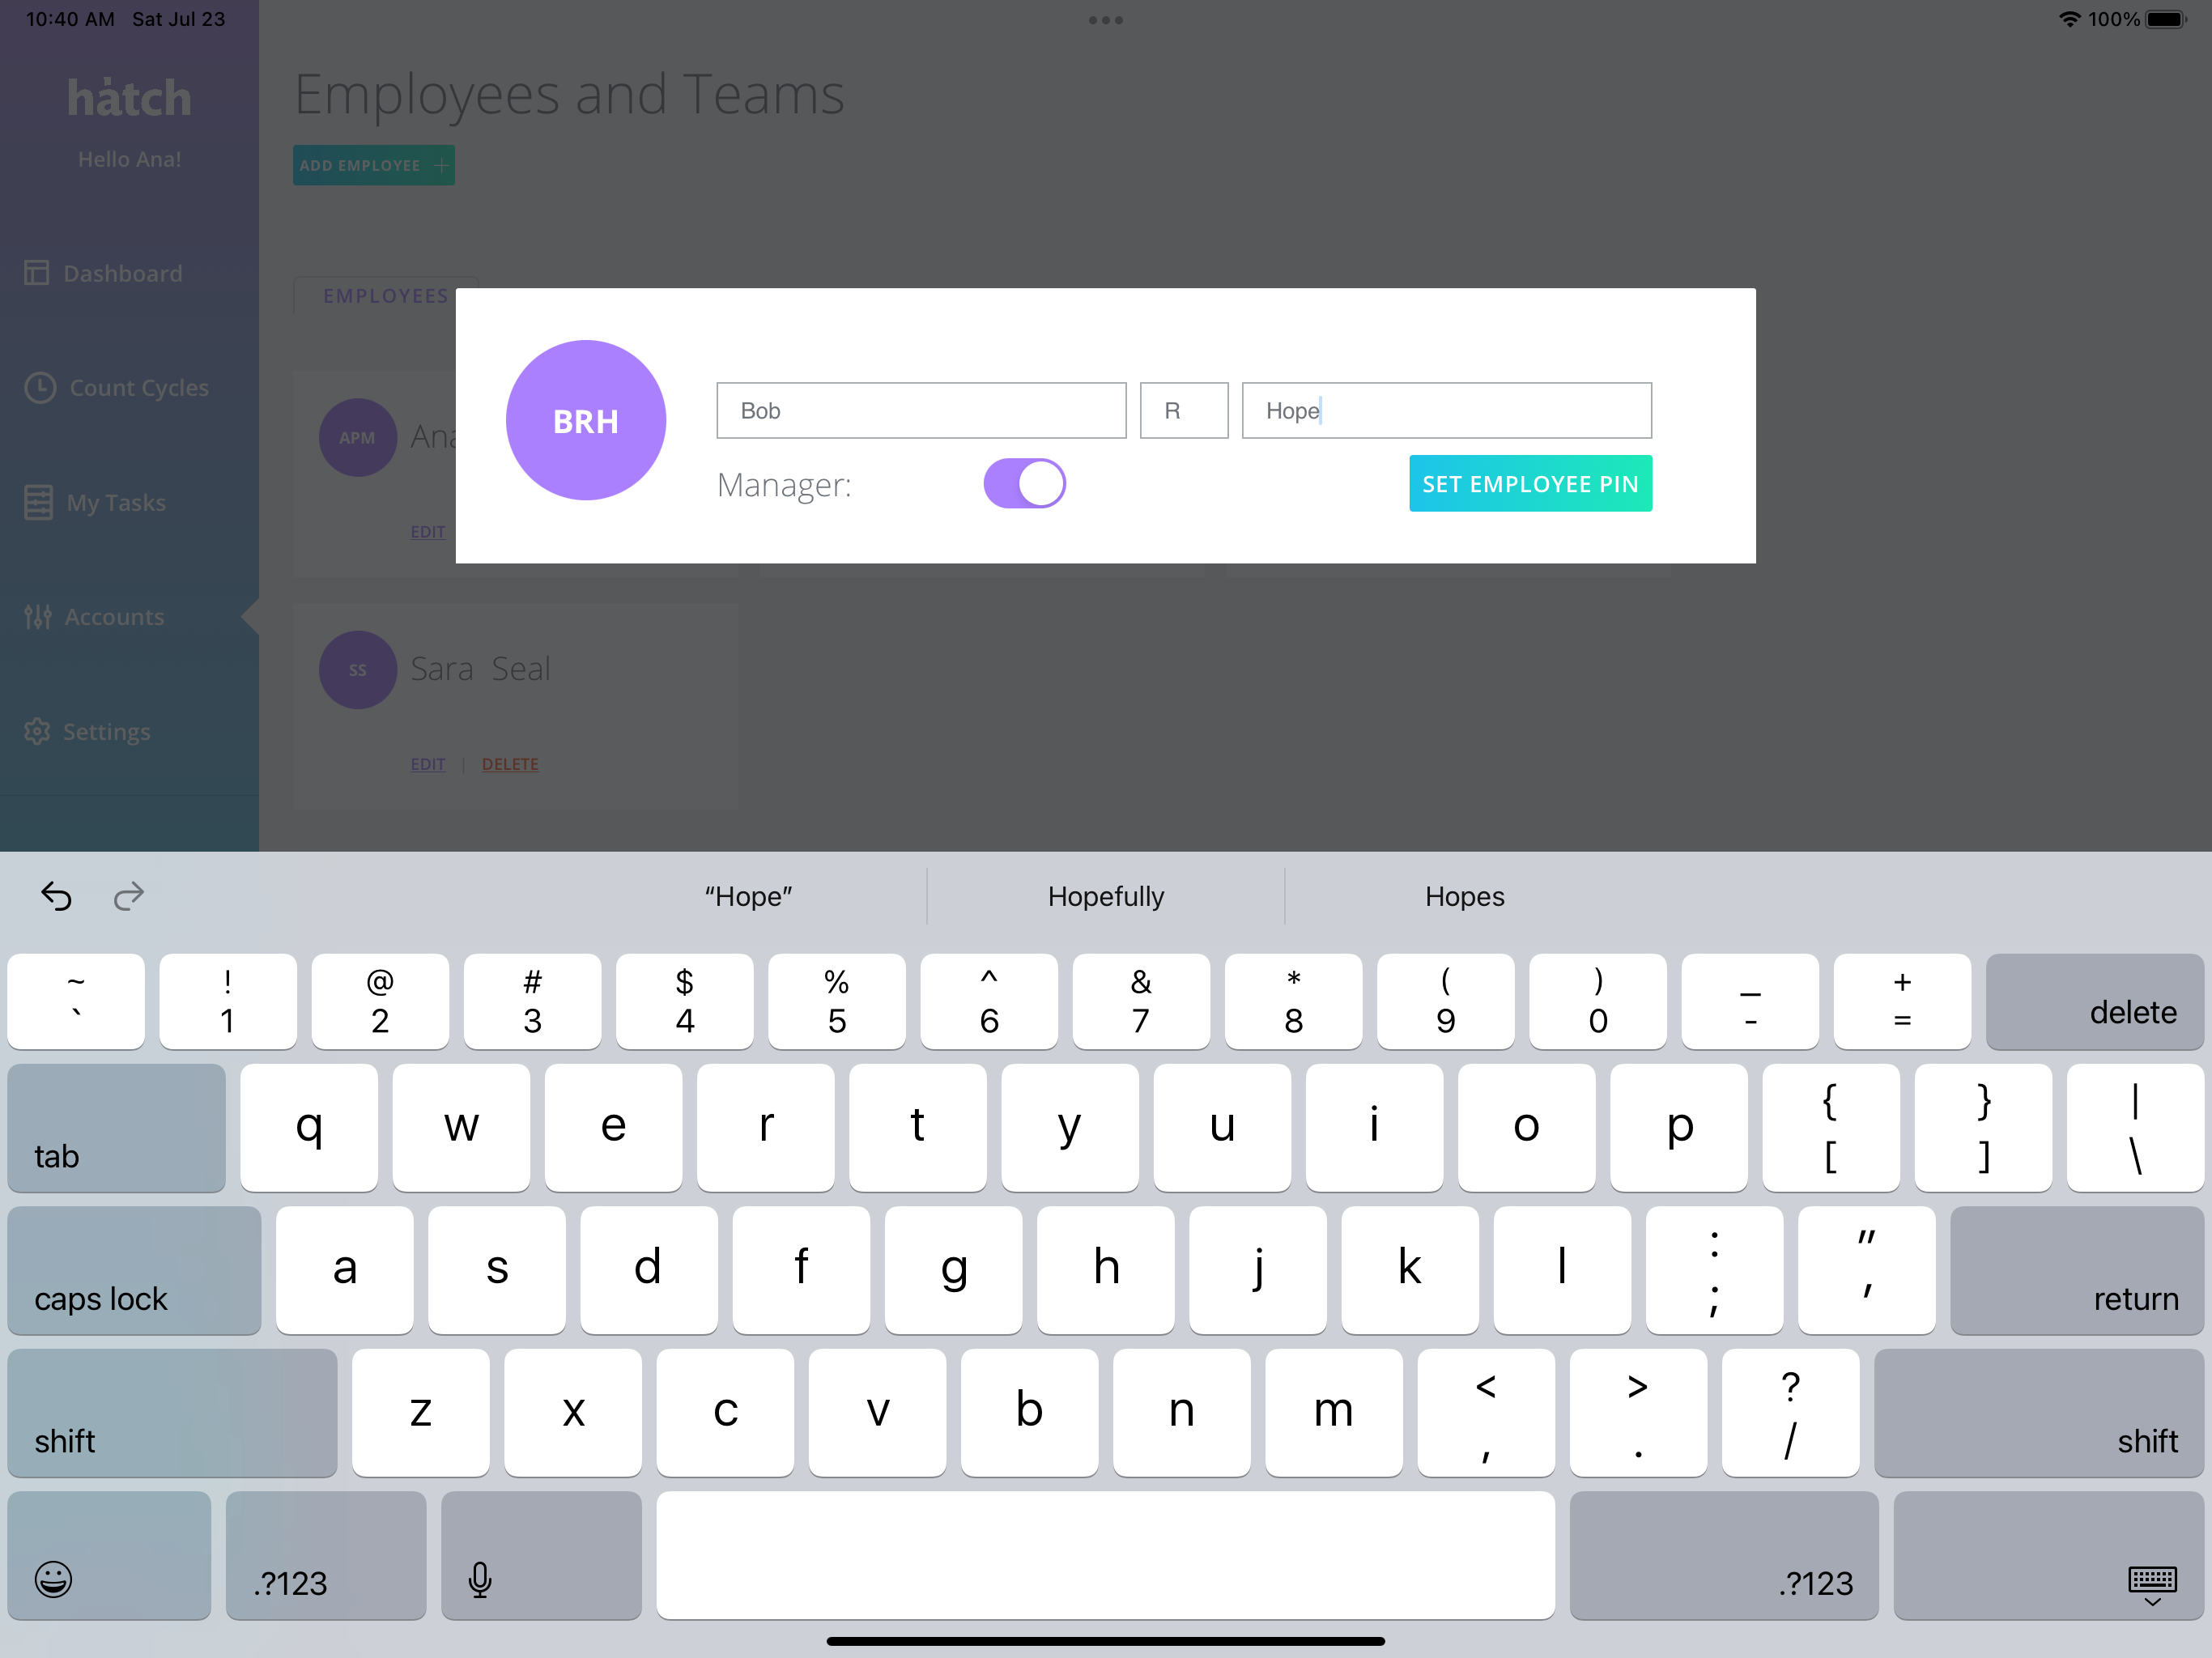2212x1658 pixels.
Task: Tap the left shift key
Action: point(172,1412)
